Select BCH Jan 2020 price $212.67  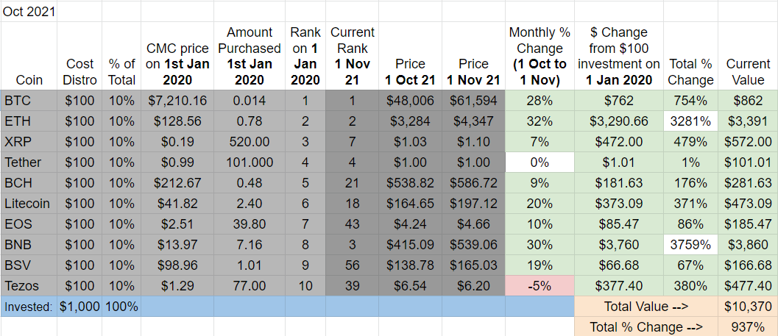pos(177,183)
